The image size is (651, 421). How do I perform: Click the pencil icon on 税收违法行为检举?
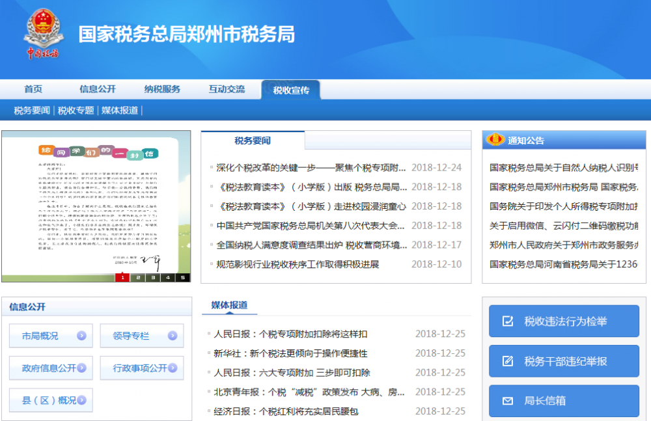(x=508, y=321)
